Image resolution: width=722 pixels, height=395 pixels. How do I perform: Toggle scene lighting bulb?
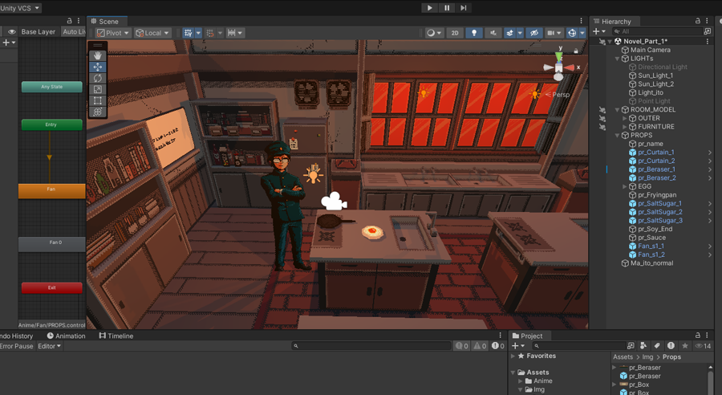pyautogui.click(x=474, y=33)
